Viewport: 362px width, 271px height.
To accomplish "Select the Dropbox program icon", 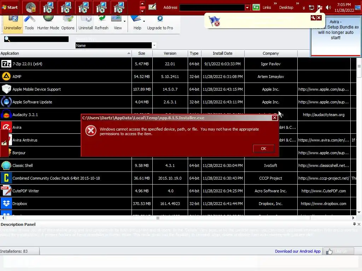I will (x=6, y=203).
